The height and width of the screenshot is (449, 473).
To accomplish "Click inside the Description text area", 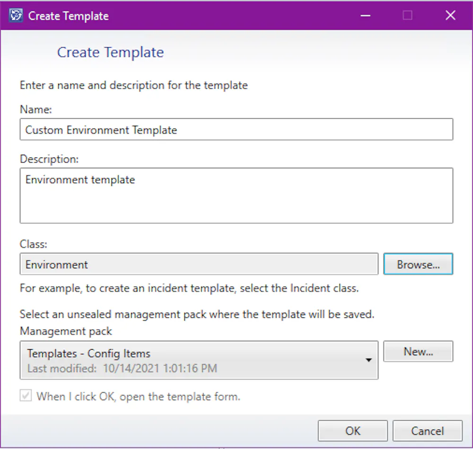I will click(236, 195).
